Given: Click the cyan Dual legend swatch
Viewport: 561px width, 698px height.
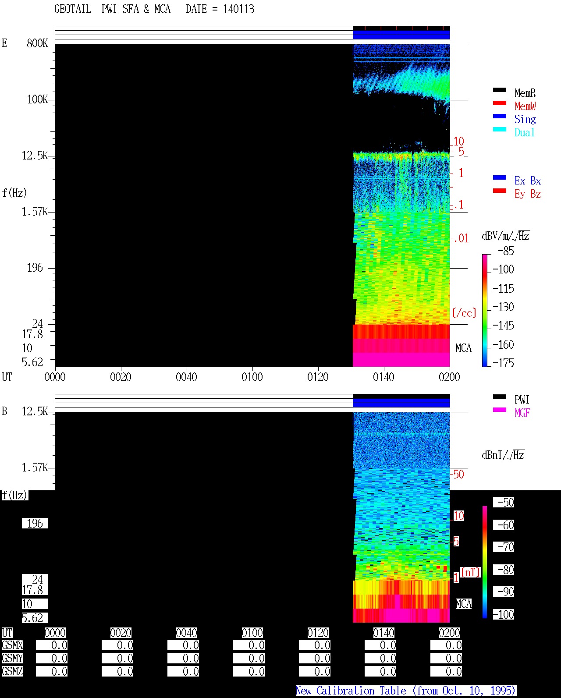Looking at the screenshot, I should (500, 129).
